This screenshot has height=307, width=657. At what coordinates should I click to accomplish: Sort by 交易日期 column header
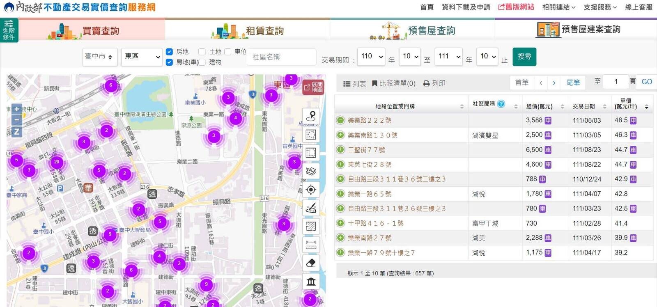(589, 106)
